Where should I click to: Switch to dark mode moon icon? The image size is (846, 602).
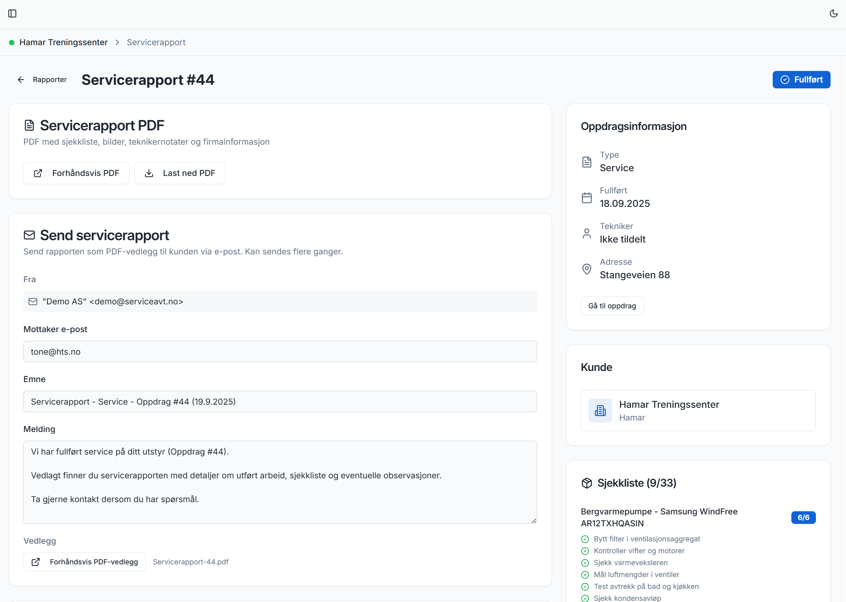[x=833, y=13]
